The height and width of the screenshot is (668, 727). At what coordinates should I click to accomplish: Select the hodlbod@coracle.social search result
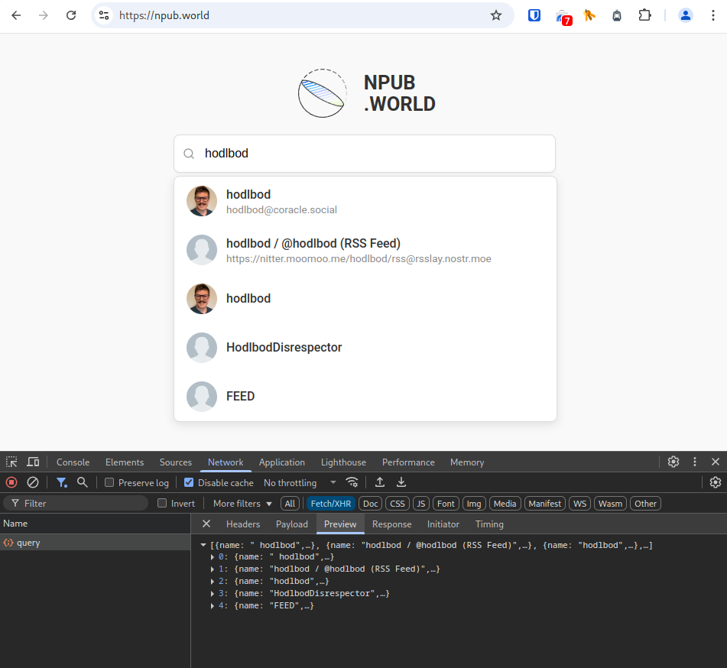365,201
